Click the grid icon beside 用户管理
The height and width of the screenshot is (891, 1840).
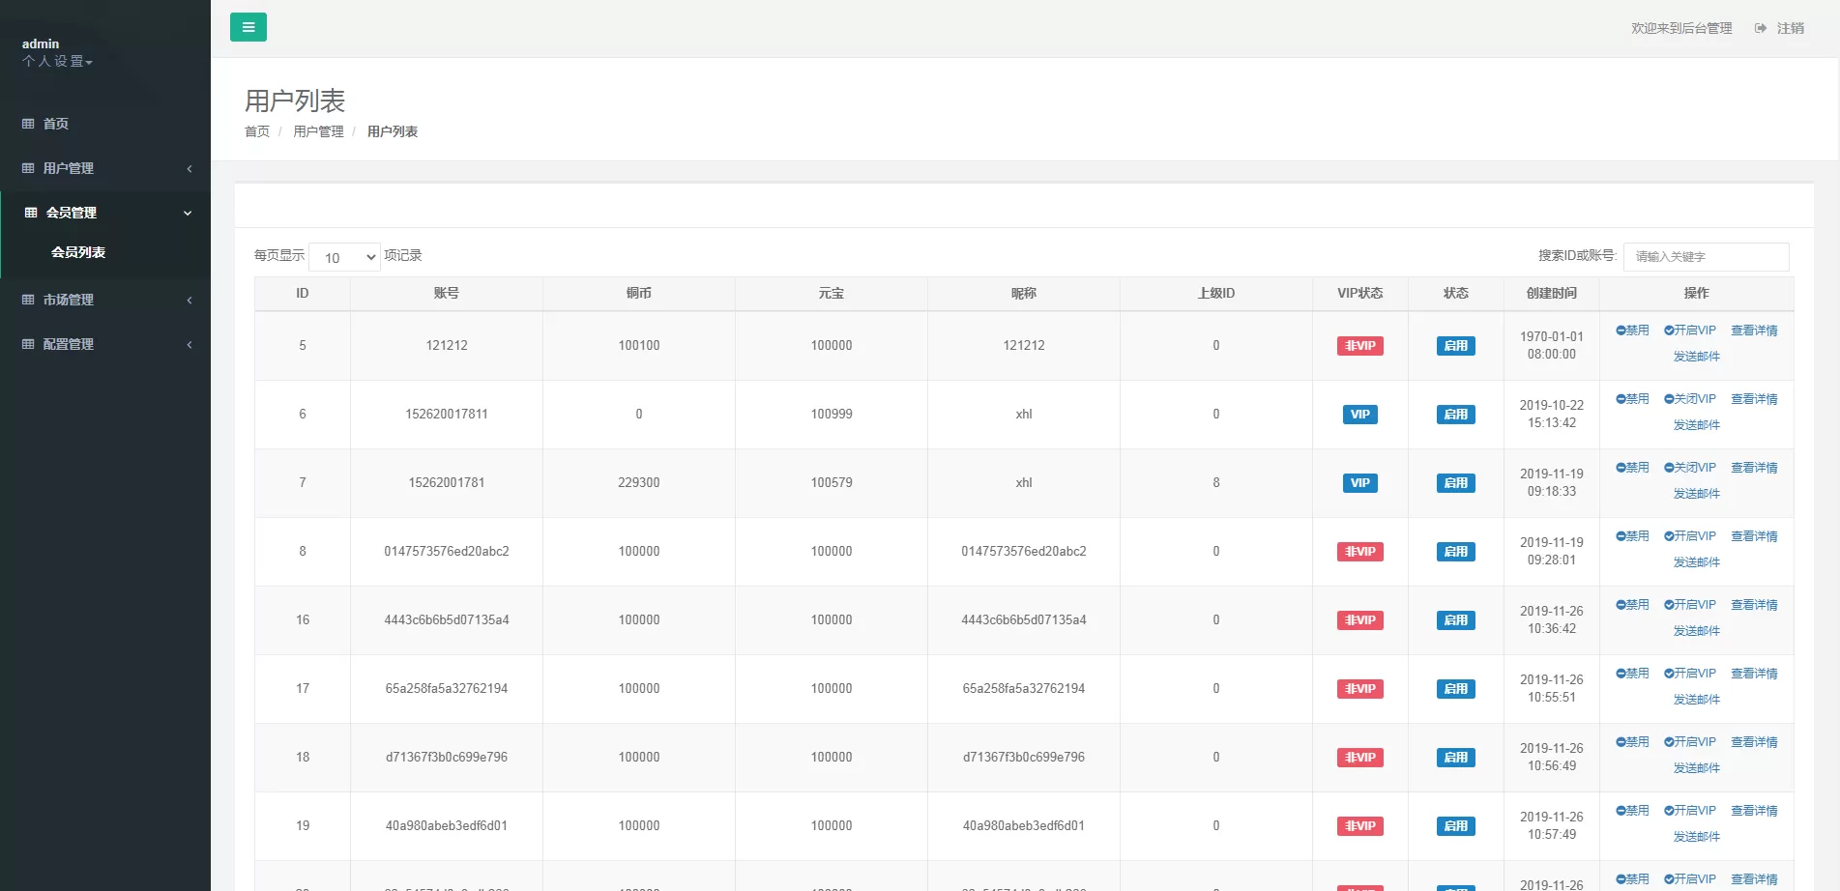pos(28,168)
